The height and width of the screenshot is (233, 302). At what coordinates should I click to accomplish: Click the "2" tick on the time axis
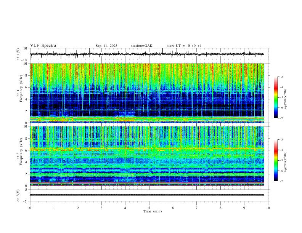[78, 208]
